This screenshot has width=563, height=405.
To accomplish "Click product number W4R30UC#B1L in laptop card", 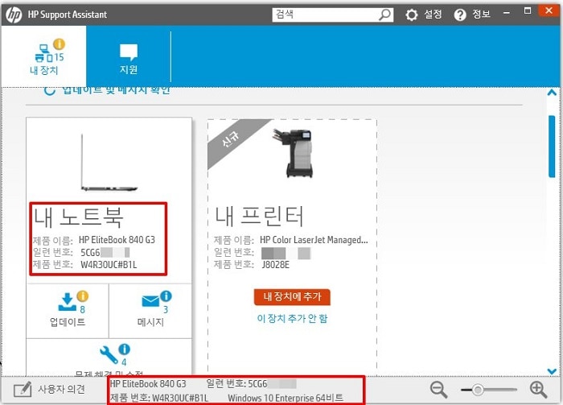I will (109, 265).
